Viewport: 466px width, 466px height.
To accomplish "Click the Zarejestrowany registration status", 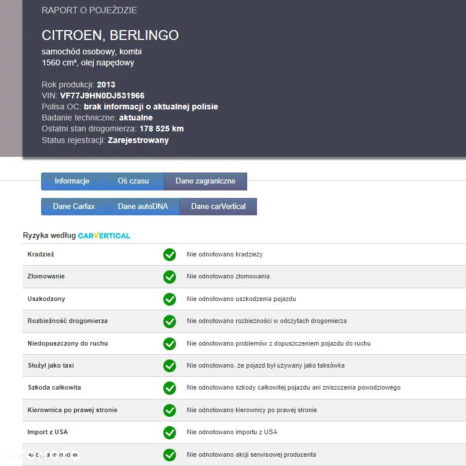I will 138,140.
